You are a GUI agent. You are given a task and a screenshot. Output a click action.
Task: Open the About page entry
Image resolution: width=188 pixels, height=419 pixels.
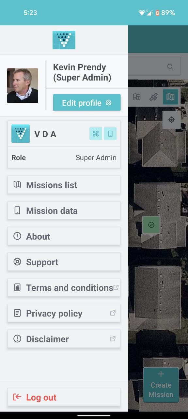pos(64,236)
